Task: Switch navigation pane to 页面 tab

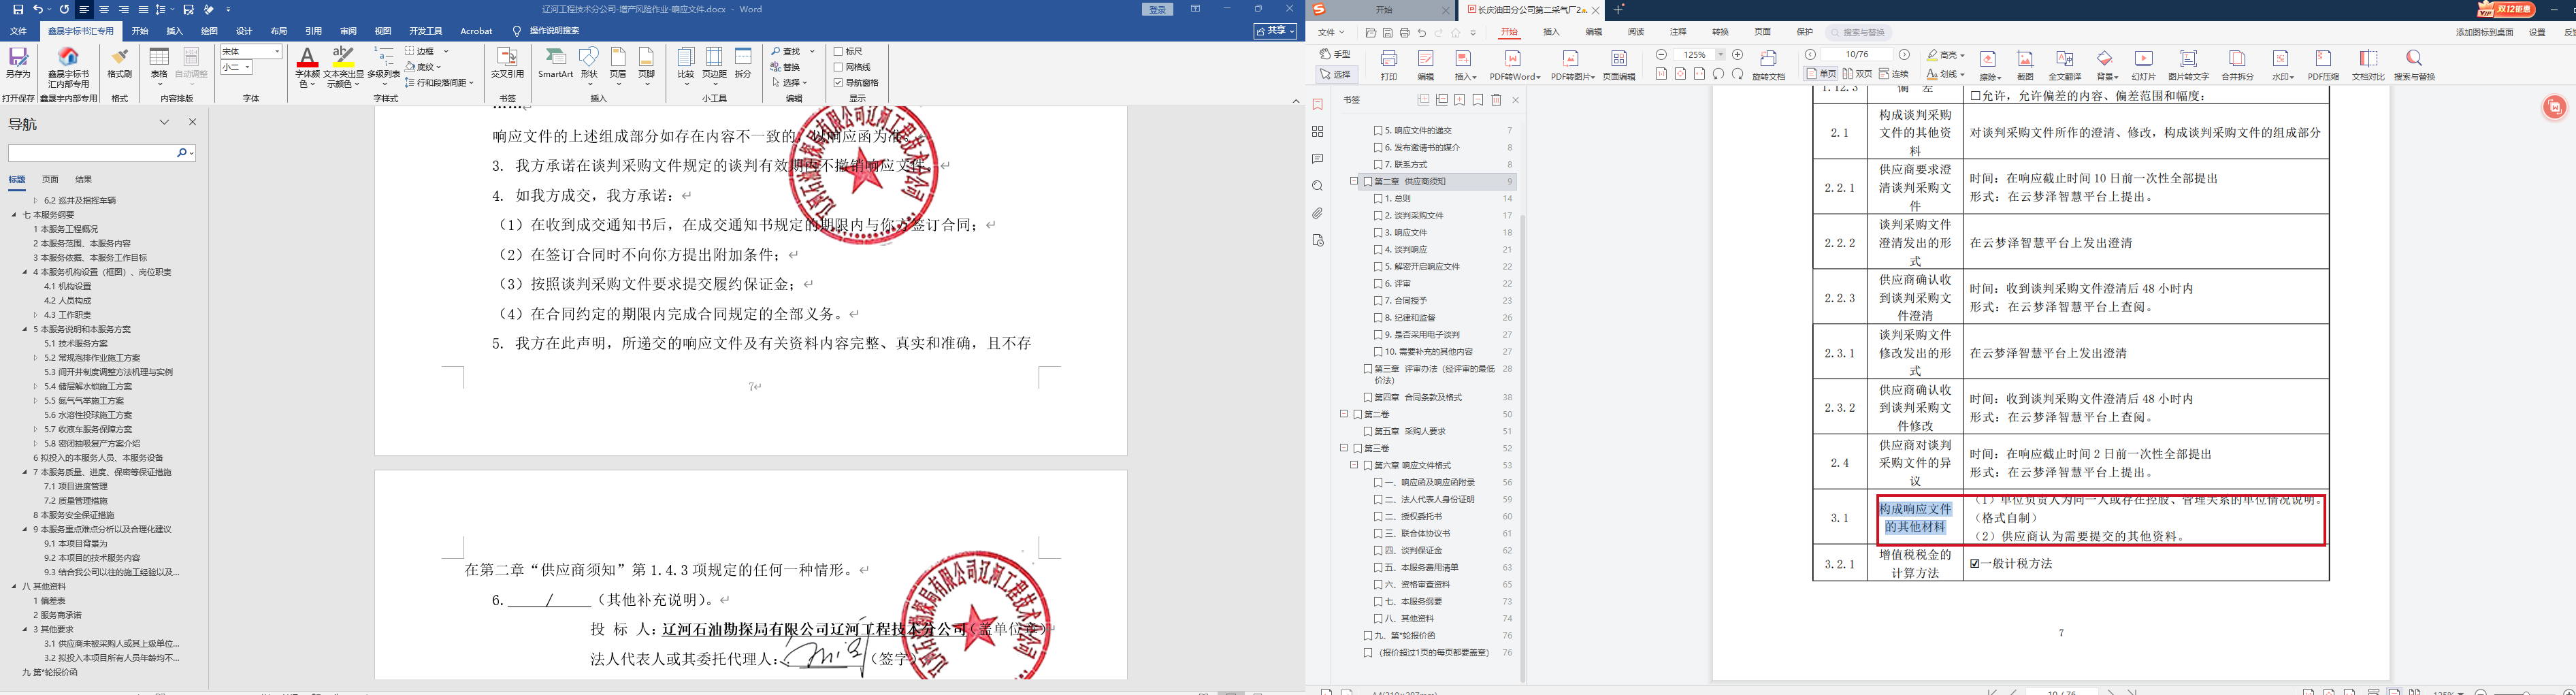Action: 50,180
